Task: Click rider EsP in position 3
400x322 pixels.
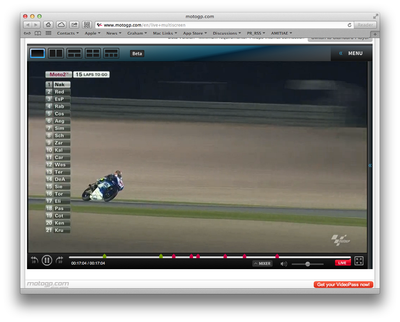Action: click(58, 99)
